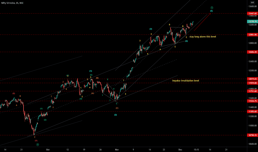
Task: Click the 13447.60 red price label
Action: [x=252, y=14]
